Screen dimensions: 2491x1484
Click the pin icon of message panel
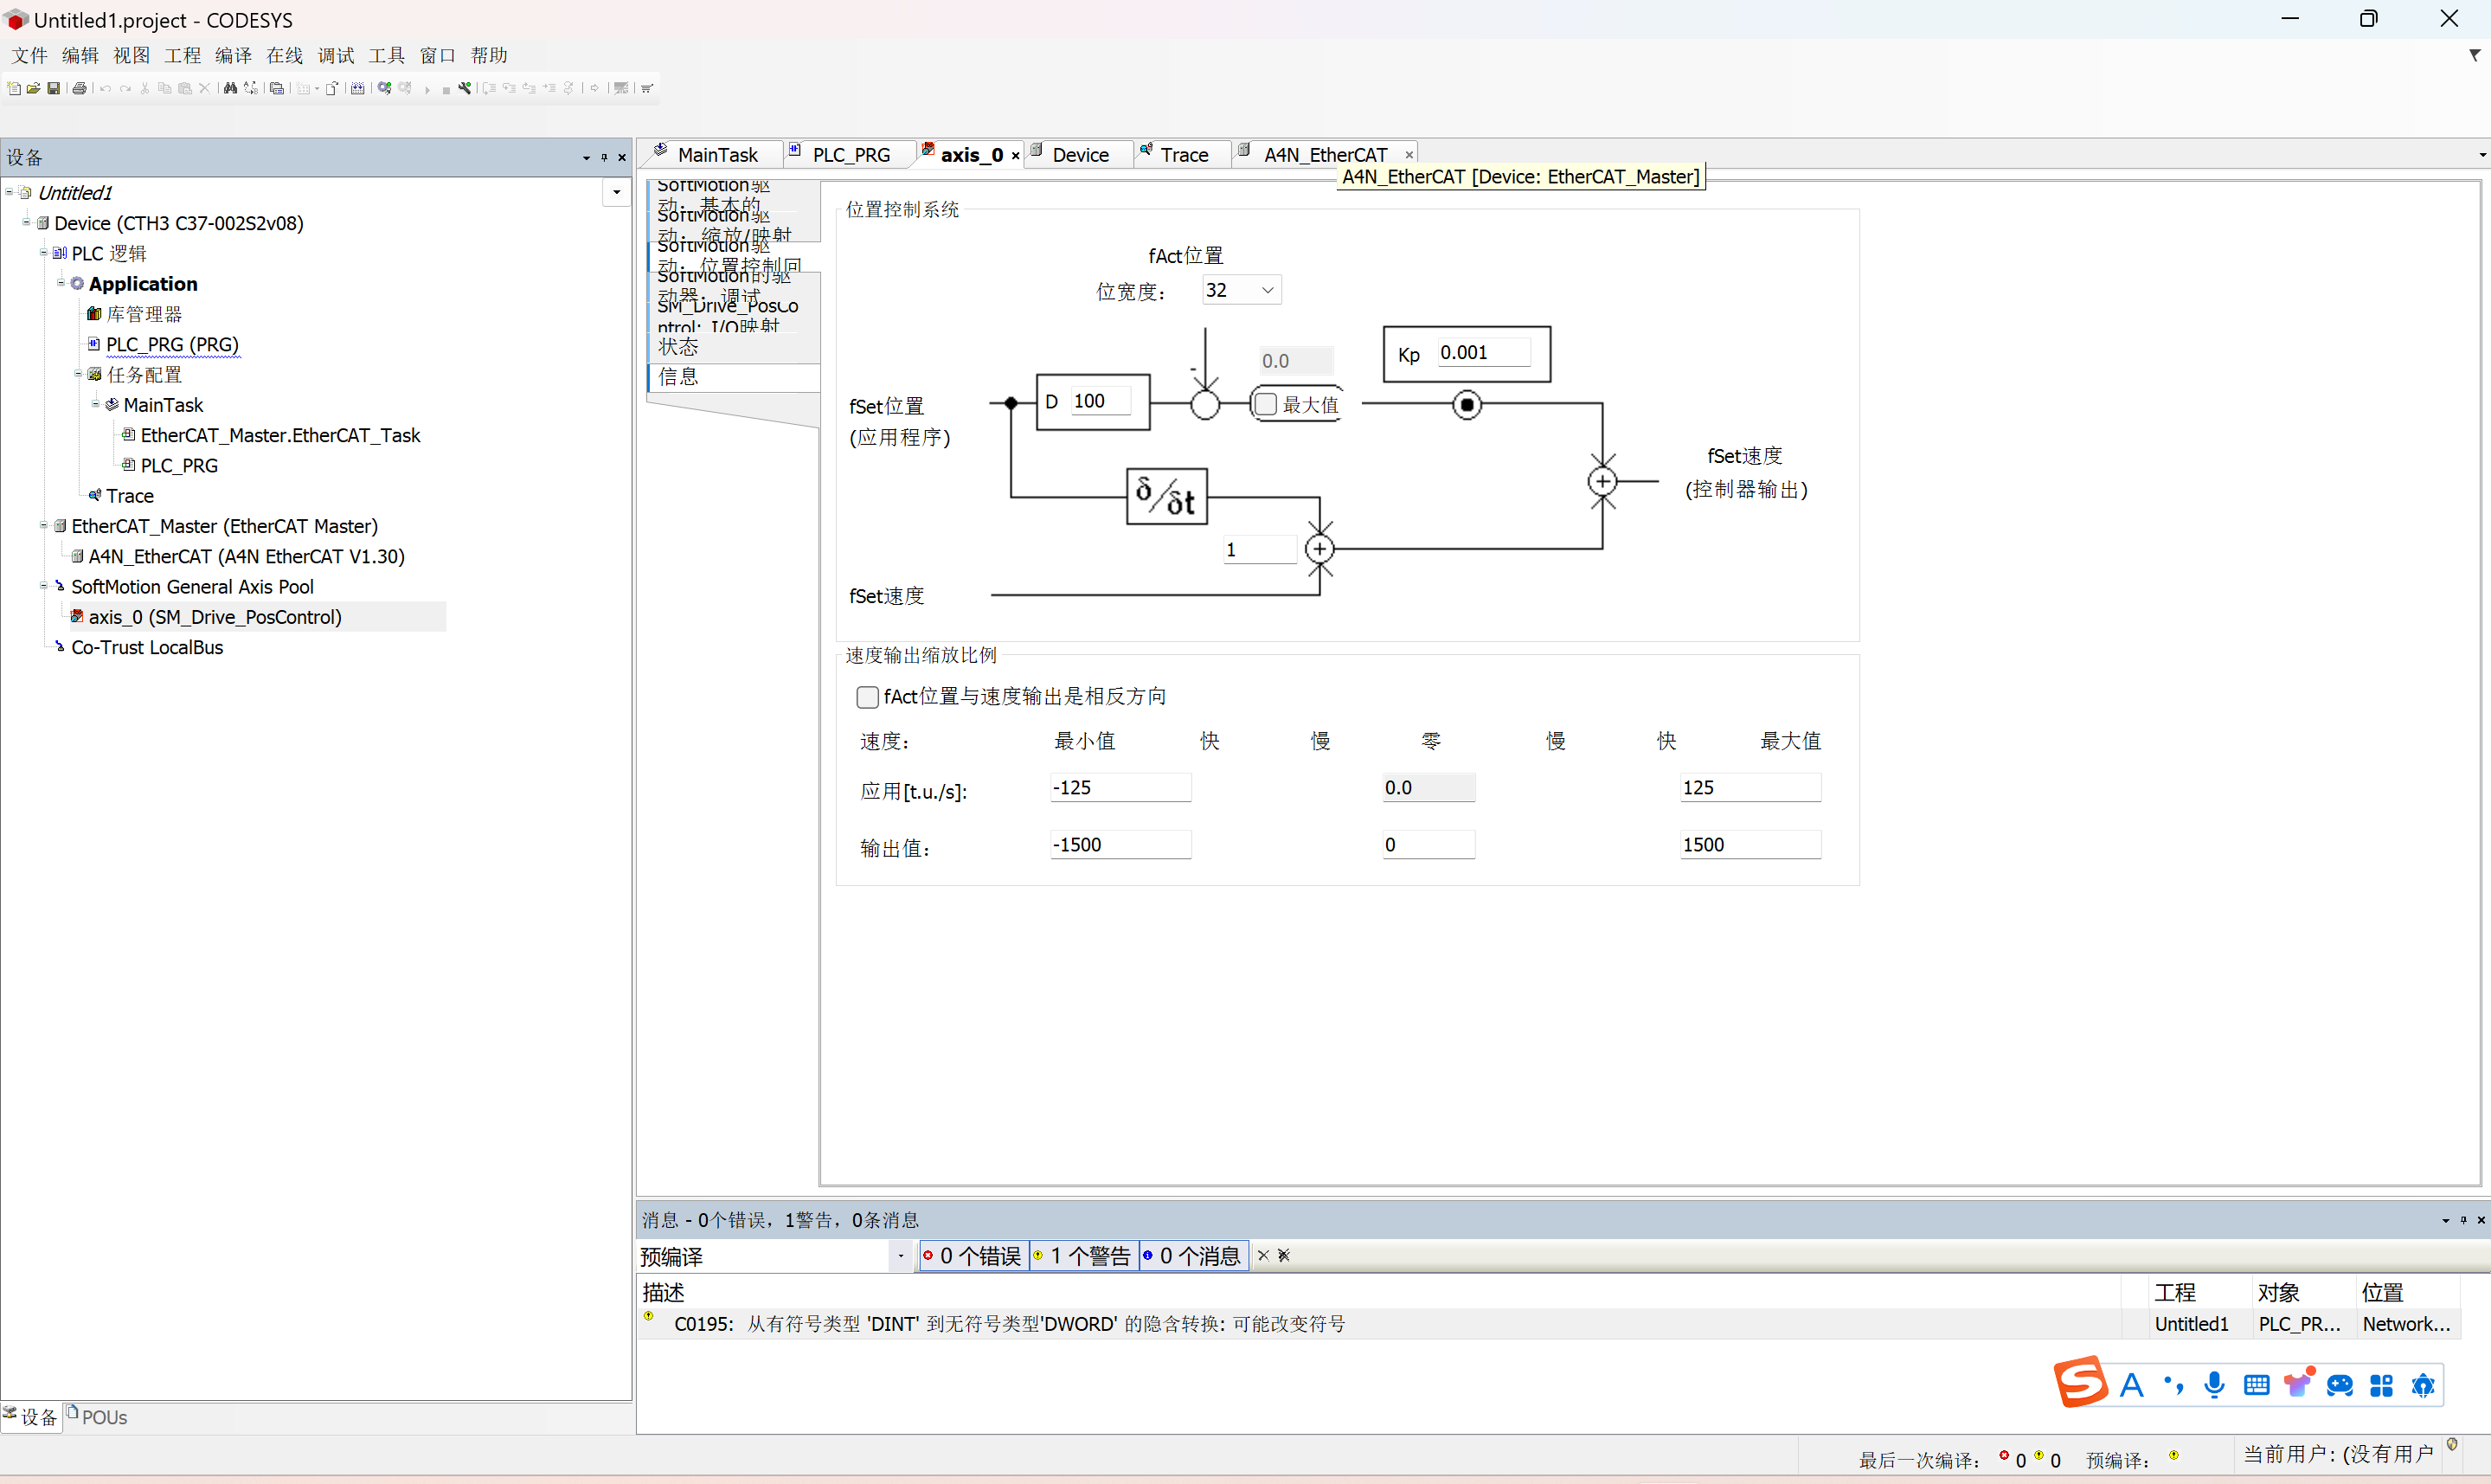pyautogui.click(x=2463, y=1220)
